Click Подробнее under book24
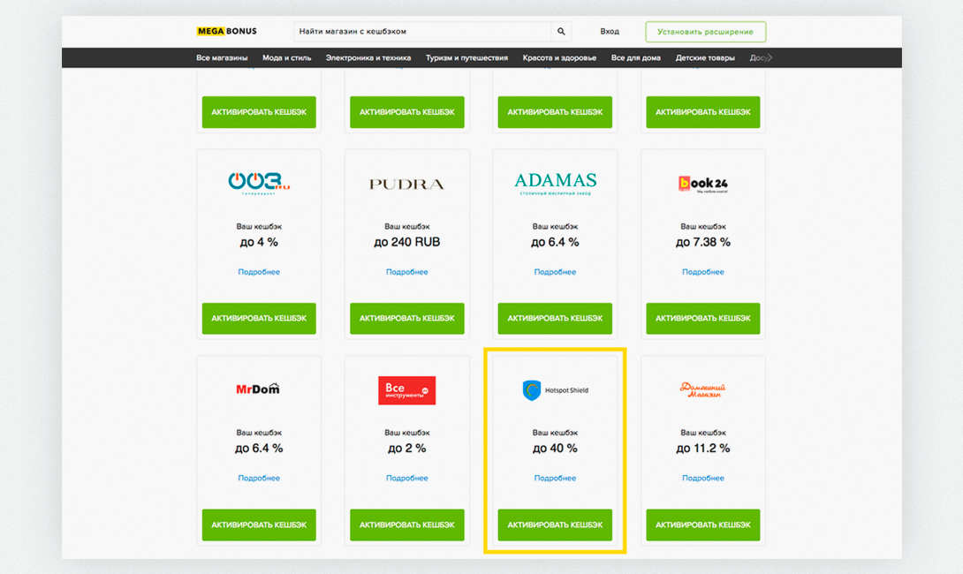This screenshot has width=963, height=574. (x=703, y=272)
